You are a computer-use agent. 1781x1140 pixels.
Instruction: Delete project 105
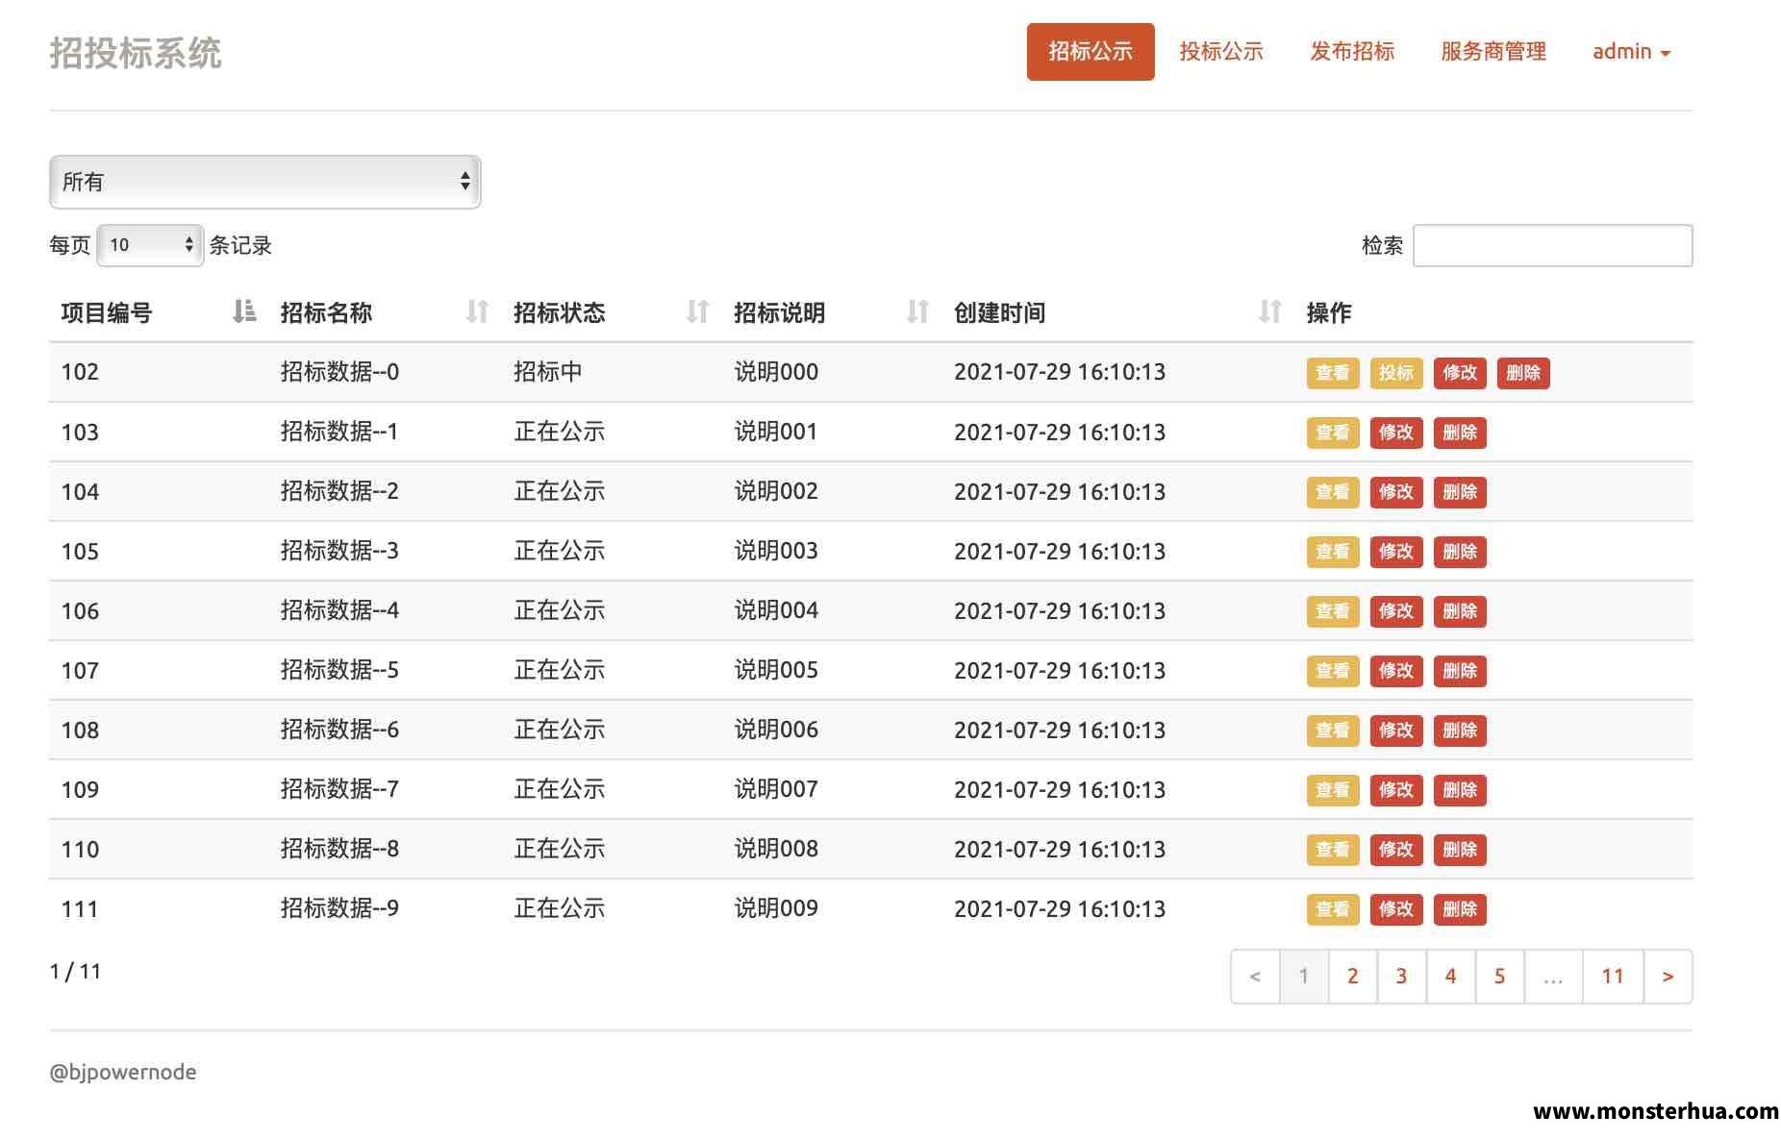coord(1460,552)
